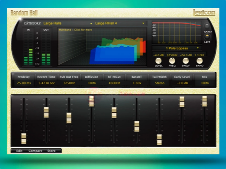Viewport: 226px width, 169px height.
Task: Click the Multiband reverb display
Action: point(102,46)
